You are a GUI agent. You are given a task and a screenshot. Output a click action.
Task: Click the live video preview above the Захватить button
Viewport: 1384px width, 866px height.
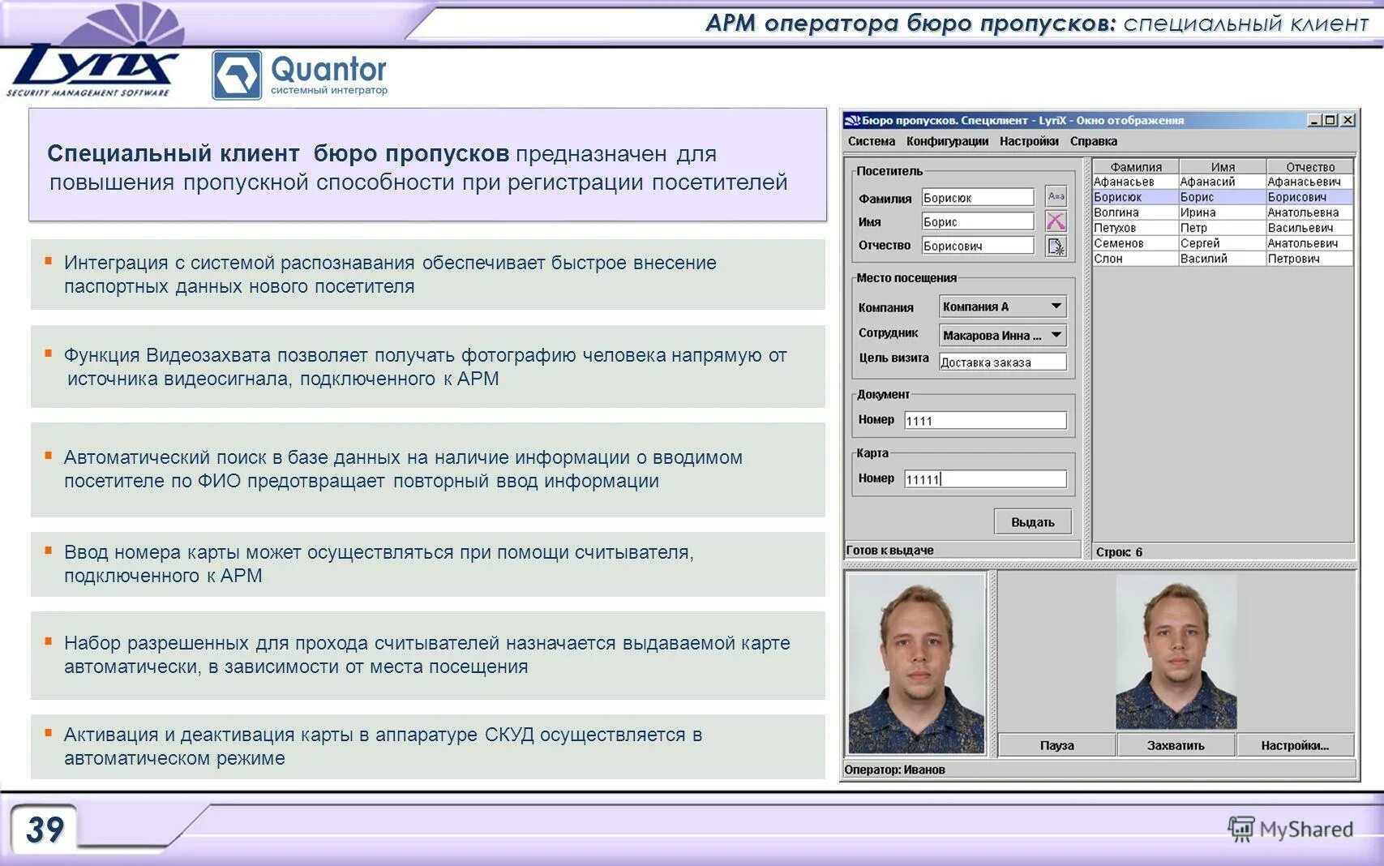tap(1176, 651)
